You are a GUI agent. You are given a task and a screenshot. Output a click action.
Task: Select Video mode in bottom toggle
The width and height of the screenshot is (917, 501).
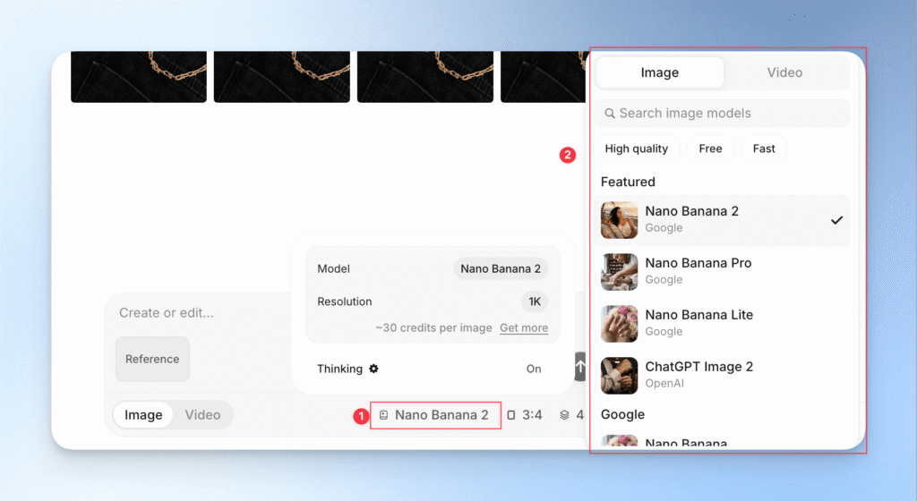point(202,415)
